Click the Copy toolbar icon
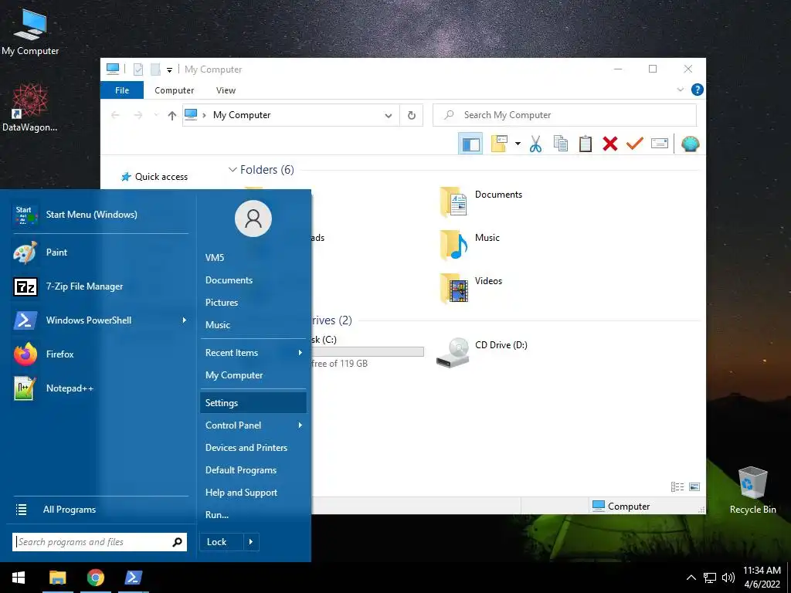The width and height of the screenshot is (791, 593). (x=561, y=144)
